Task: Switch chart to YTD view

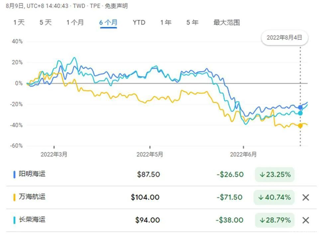Action: click(139, 23)
